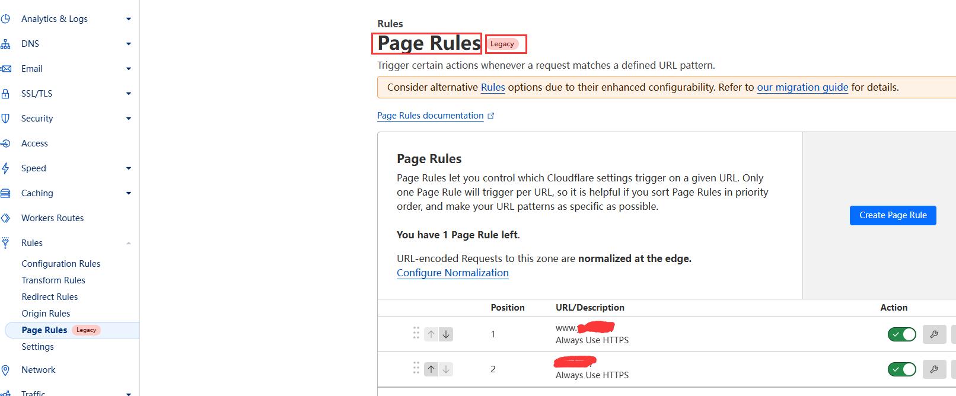
Task: Click the drag handle for rule 1
Action: tap(416, 333)
